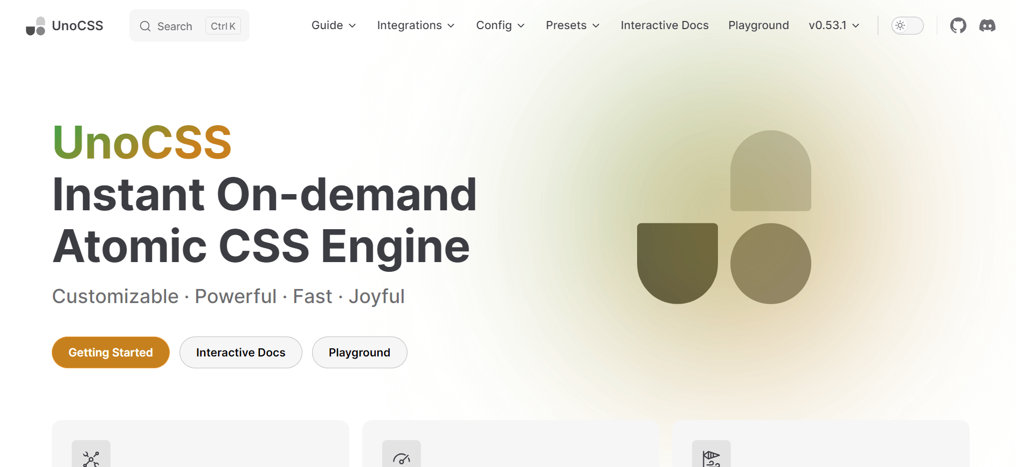
Task: Expand the v0.53.1 version dropdown
Action: 833,25
